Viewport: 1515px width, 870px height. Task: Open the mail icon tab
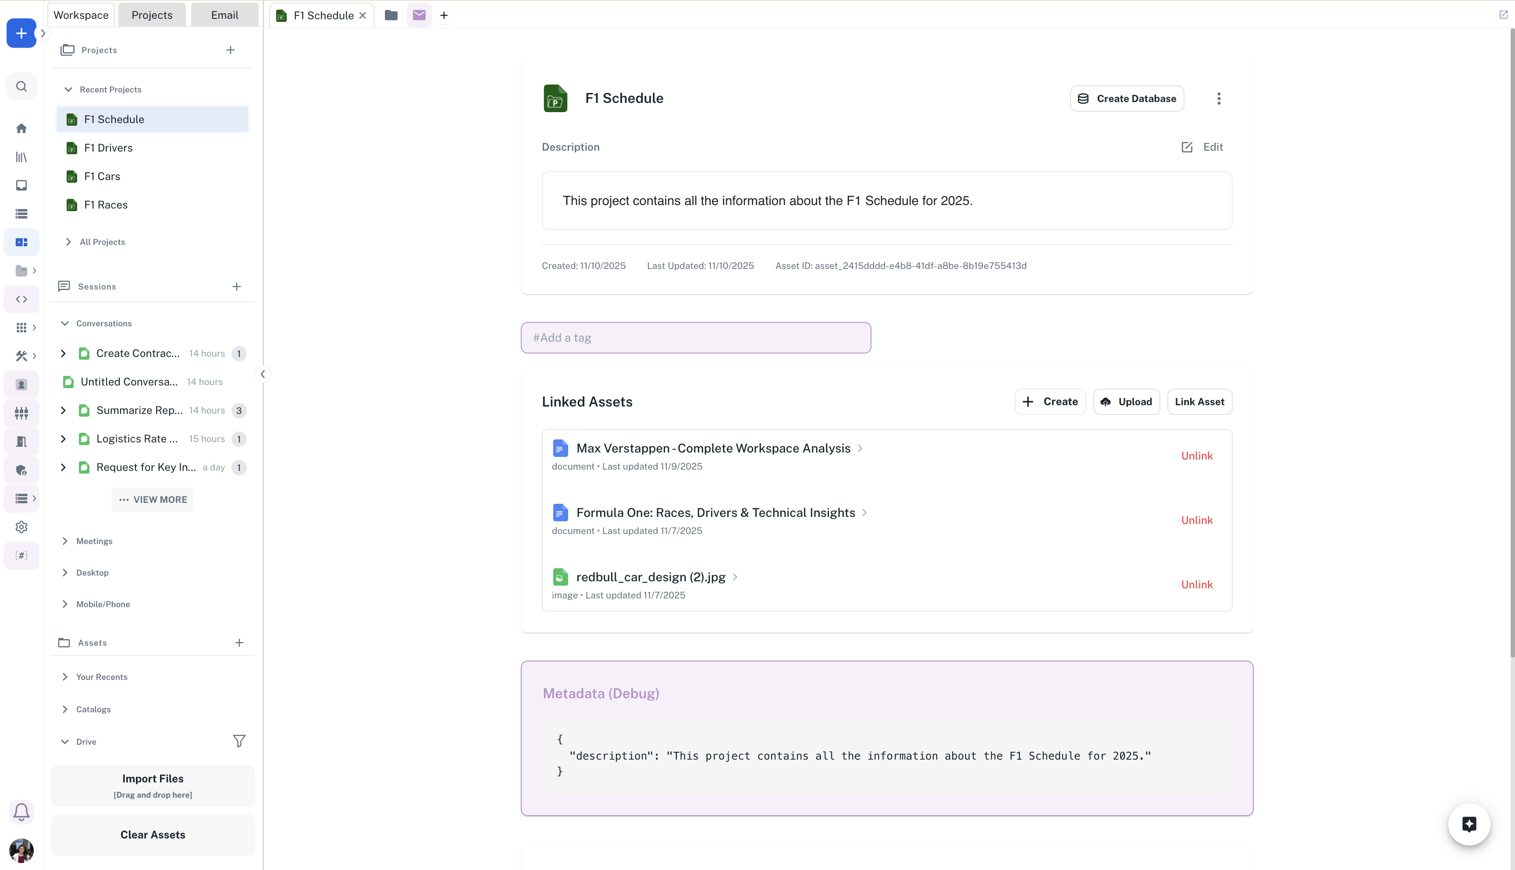point(419,15)
